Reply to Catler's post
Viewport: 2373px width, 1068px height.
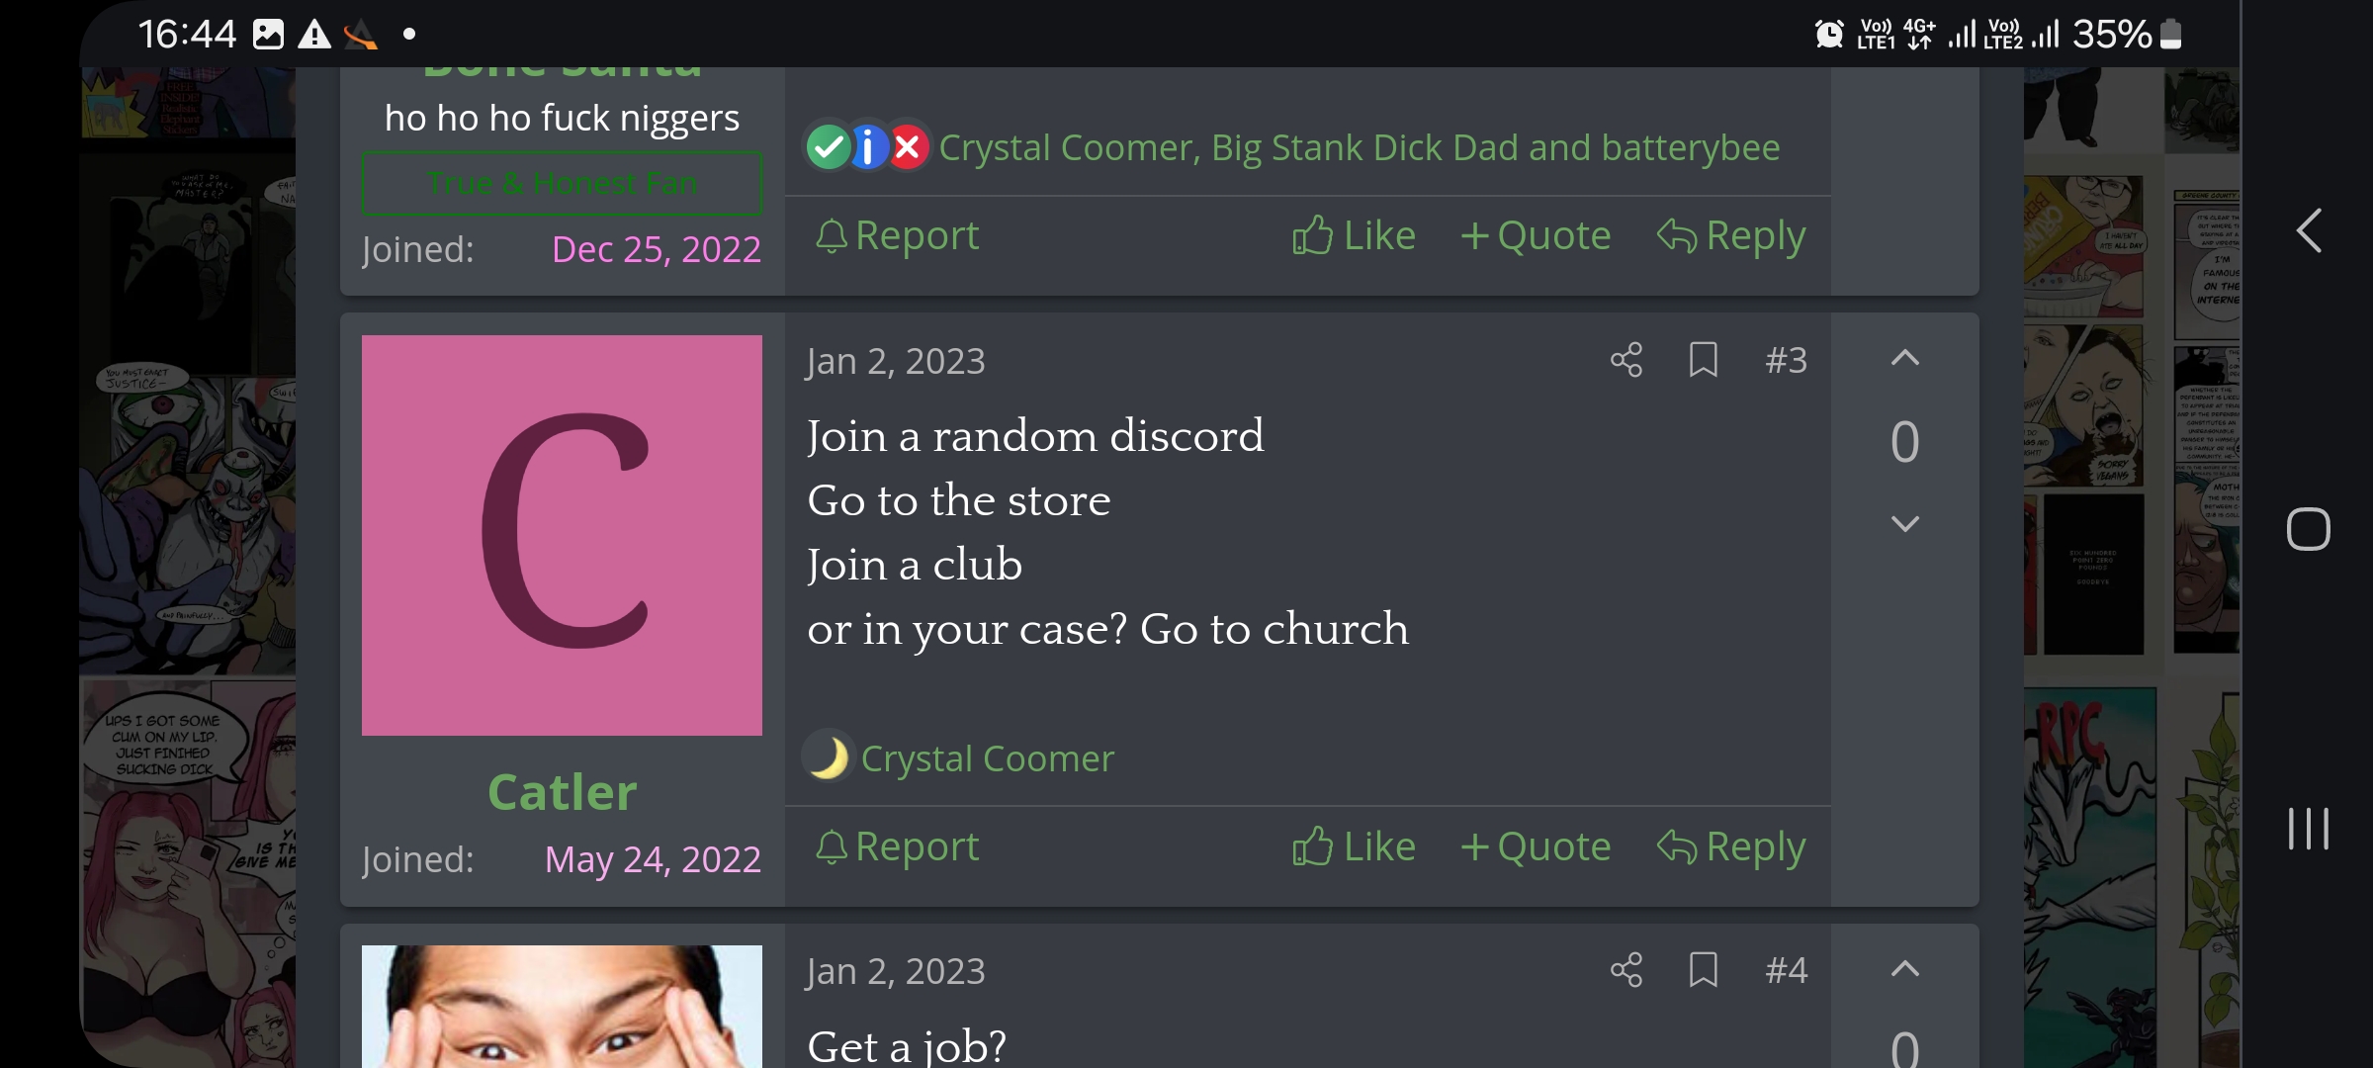point(1731,846)
